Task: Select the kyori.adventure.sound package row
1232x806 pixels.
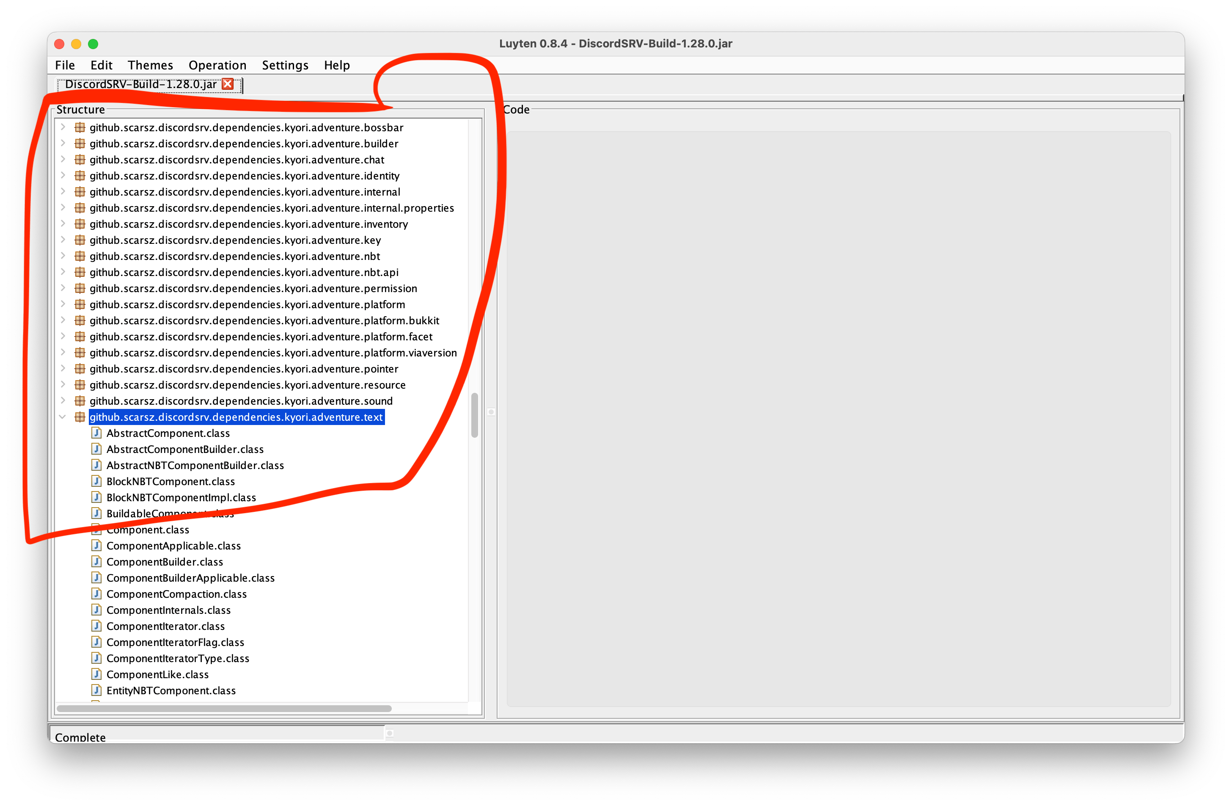Action: 241,401
